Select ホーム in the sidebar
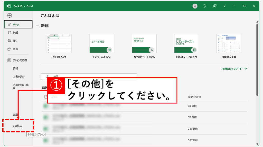This screenshot has width=263, height=147. point(18,24)
